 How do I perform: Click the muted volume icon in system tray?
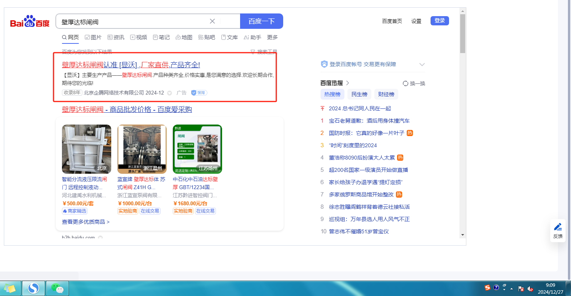coord(530,288)
